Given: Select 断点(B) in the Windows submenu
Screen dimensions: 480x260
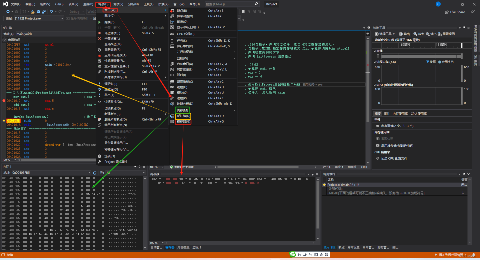Looking at the screenshot, I should point(203,11).
